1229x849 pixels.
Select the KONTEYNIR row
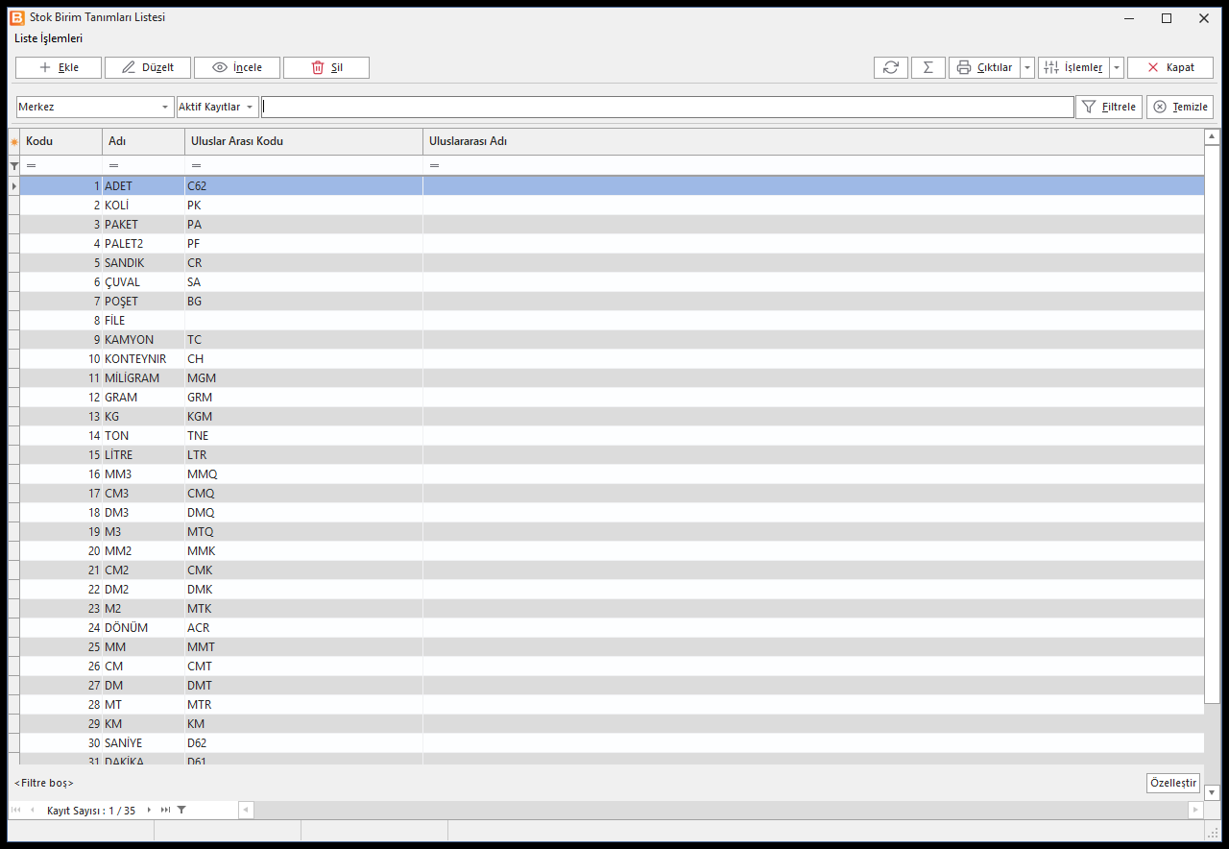613,358
